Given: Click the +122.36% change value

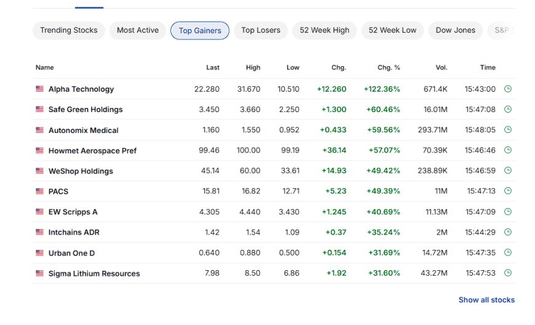Looking at the screenshot, I should click(x=382, y=89).
